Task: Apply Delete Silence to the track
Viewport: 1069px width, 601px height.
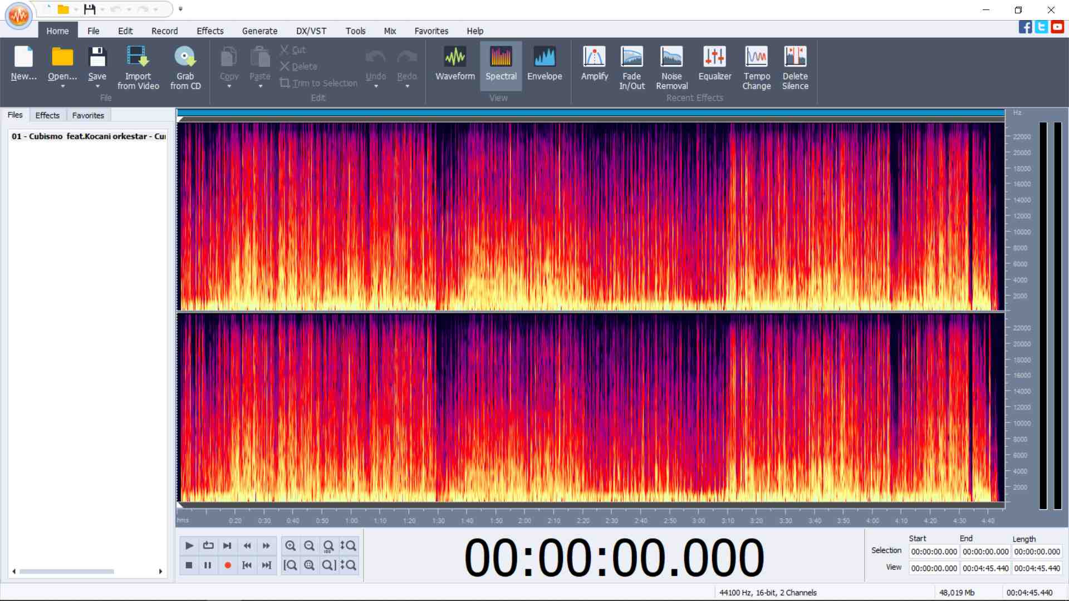Action: [x=795, y=67]
